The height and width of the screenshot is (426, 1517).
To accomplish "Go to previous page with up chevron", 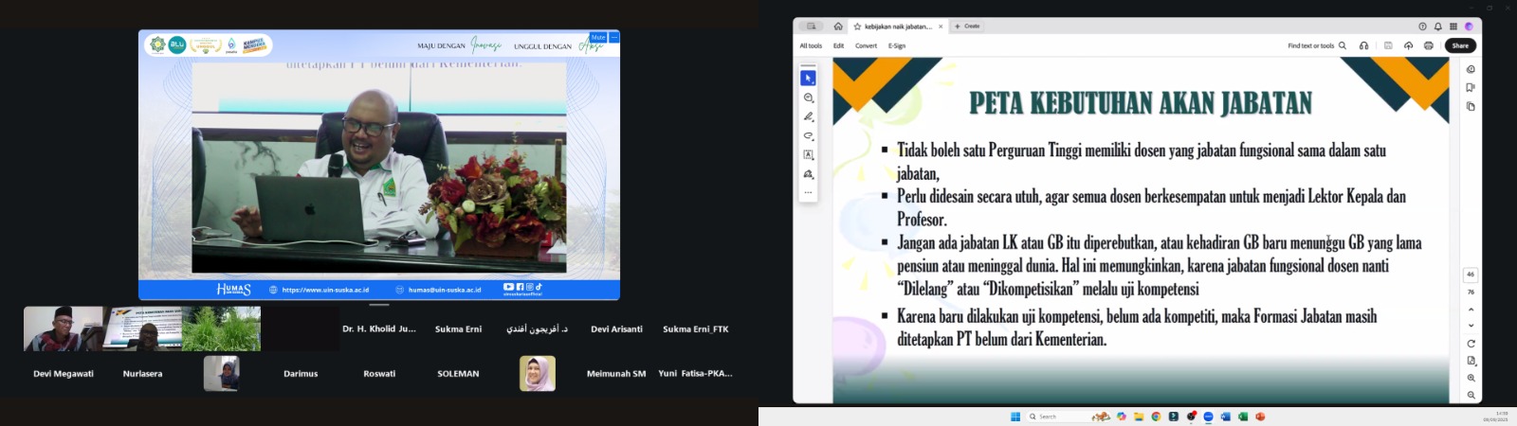I will (1471, 310).
